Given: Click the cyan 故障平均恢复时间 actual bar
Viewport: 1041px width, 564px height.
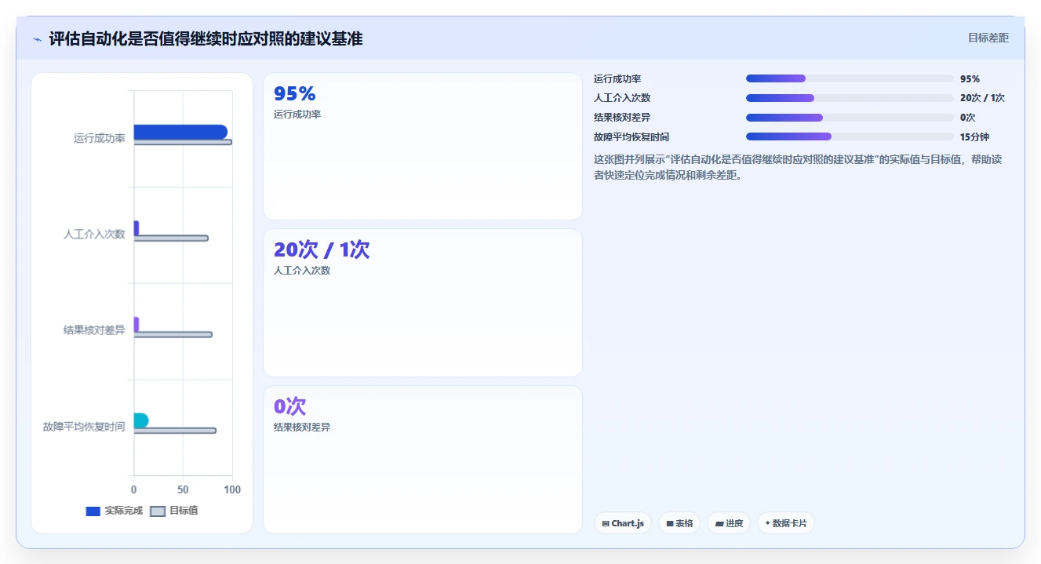Looking at the screenshot, I should [x=141, y=420].
